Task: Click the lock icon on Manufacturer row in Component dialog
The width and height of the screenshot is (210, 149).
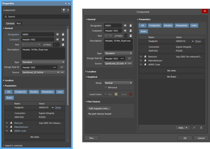Action: [145, 61]
